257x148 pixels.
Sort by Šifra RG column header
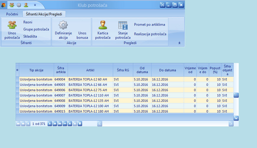tap(123, 70)
